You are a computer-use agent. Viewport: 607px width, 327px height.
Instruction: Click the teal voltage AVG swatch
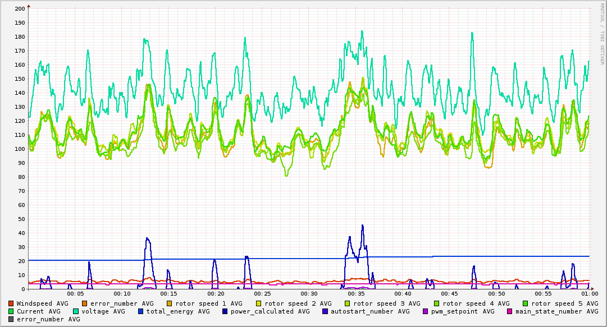coord(75,311)
